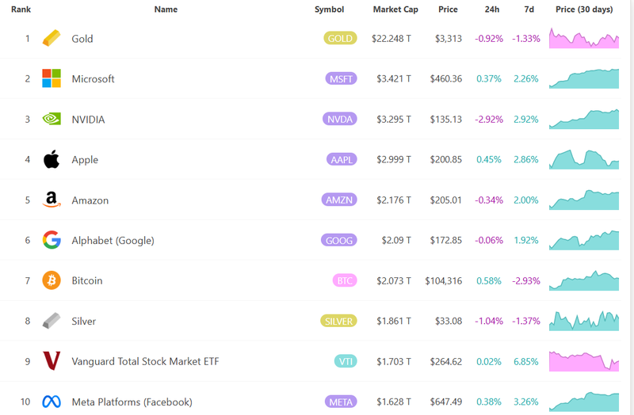634x415 pixels.
Task: Click Gold's market cap $22.248 T
Action: point(391,39)
